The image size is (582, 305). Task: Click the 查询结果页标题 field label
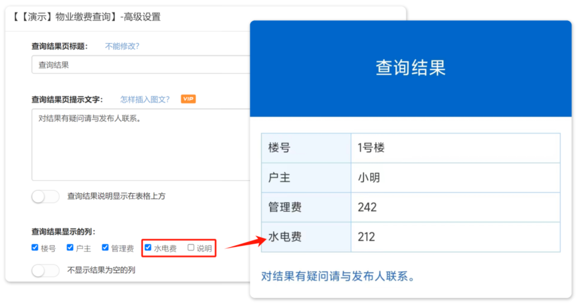[59, 46]
